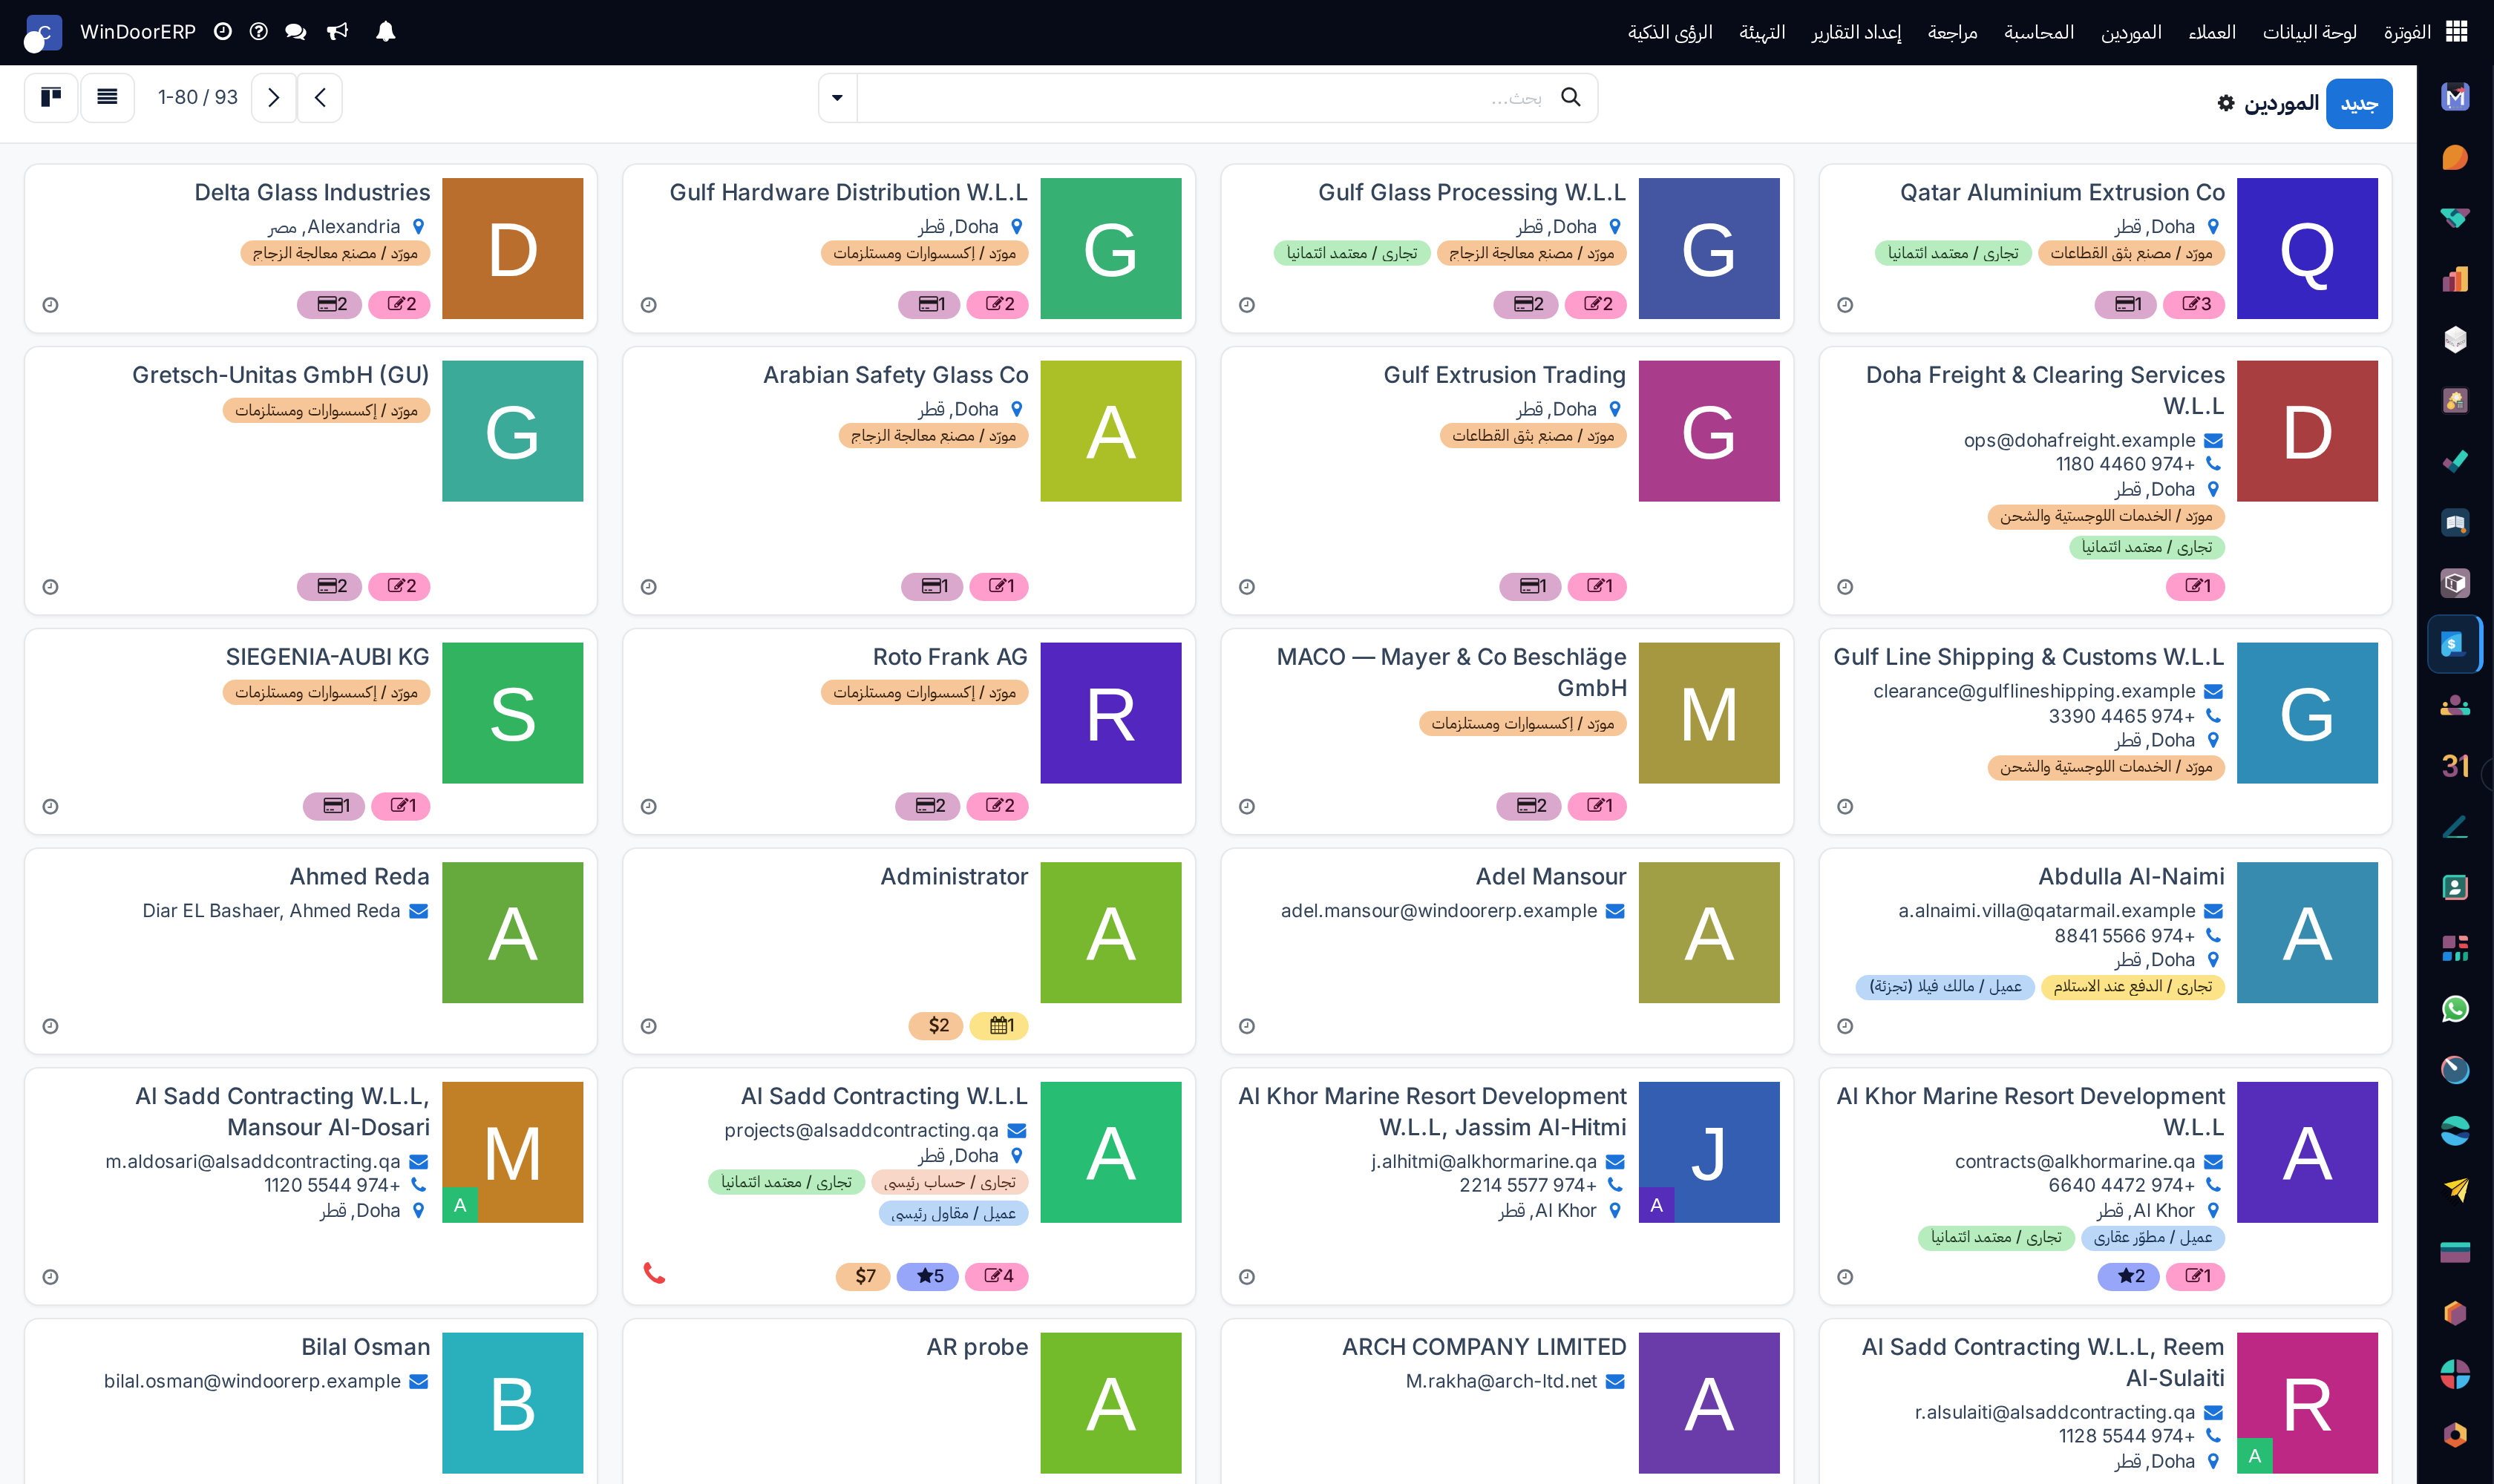Screen dimensions: 2494x1484
Task: Open the المحاسبة menu
Action: [x=2039, y=32]
